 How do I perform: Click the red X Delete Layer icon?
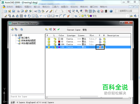(x=54, y=29)
